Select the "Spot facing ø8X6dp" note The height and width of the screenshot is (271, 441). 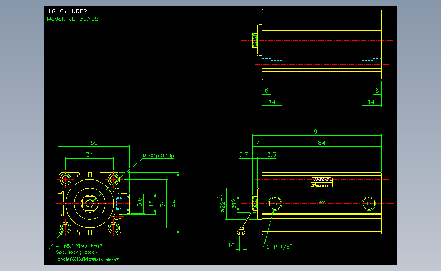tap(80, 253)
